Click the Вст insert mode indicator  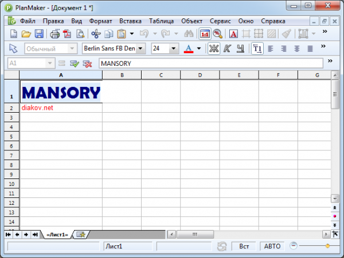click(244, 247)
